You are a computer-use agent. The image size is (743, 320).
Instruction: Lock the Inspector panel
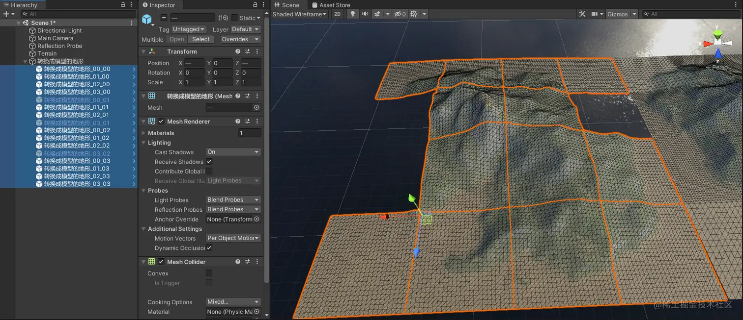pos(255,4)
